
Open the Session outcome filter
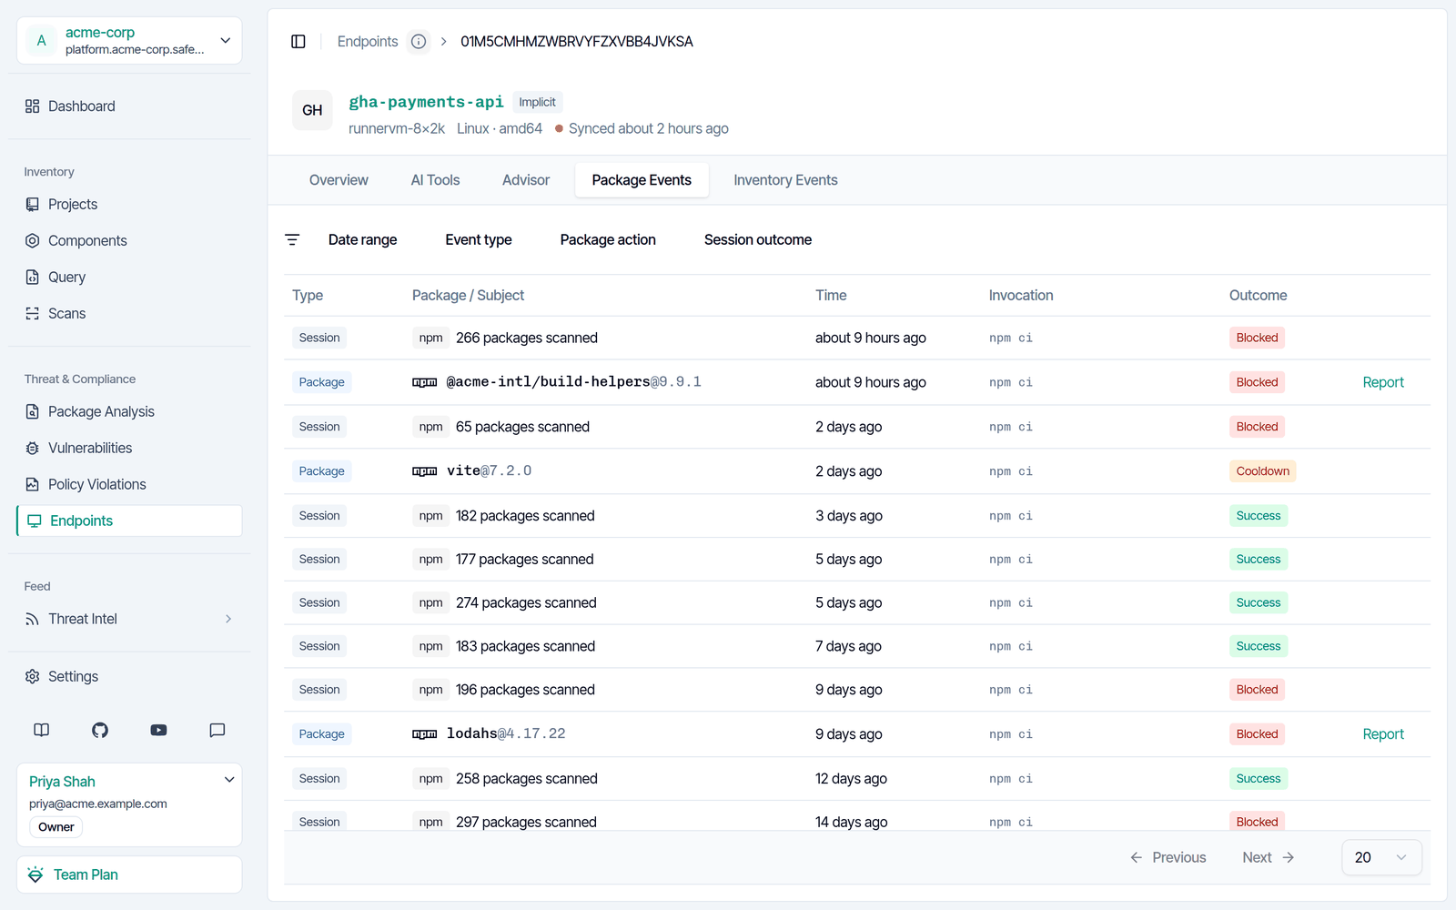click(x=758, y=240)
